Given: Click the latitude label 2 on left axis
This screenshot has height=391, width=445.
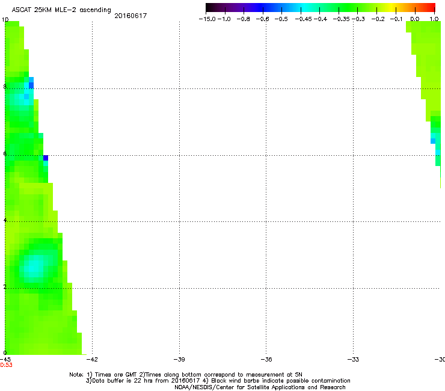Looking at the screenshot, I should [x=5, y=287].
